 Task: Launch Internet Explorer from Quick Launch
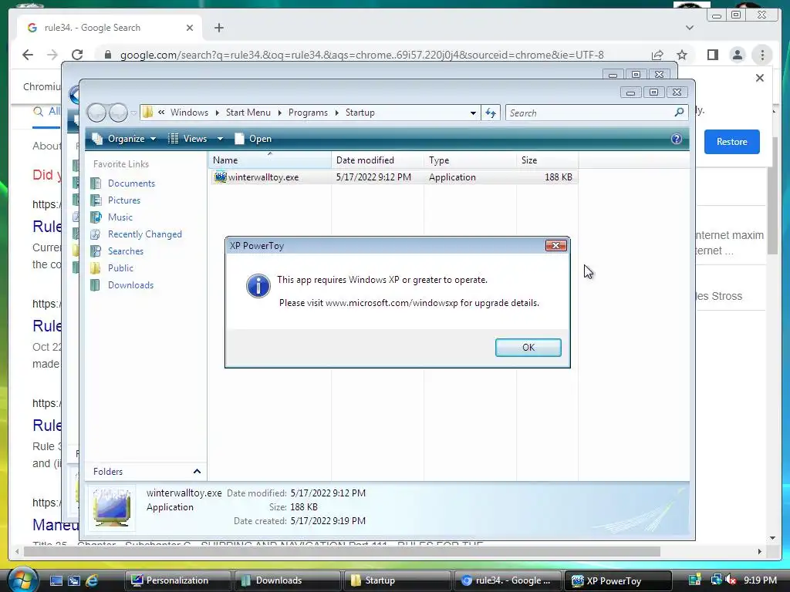92,580
